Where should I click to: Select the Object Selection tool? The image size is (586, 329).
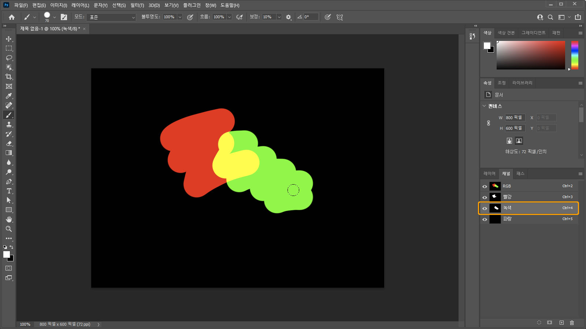(9, 67)
